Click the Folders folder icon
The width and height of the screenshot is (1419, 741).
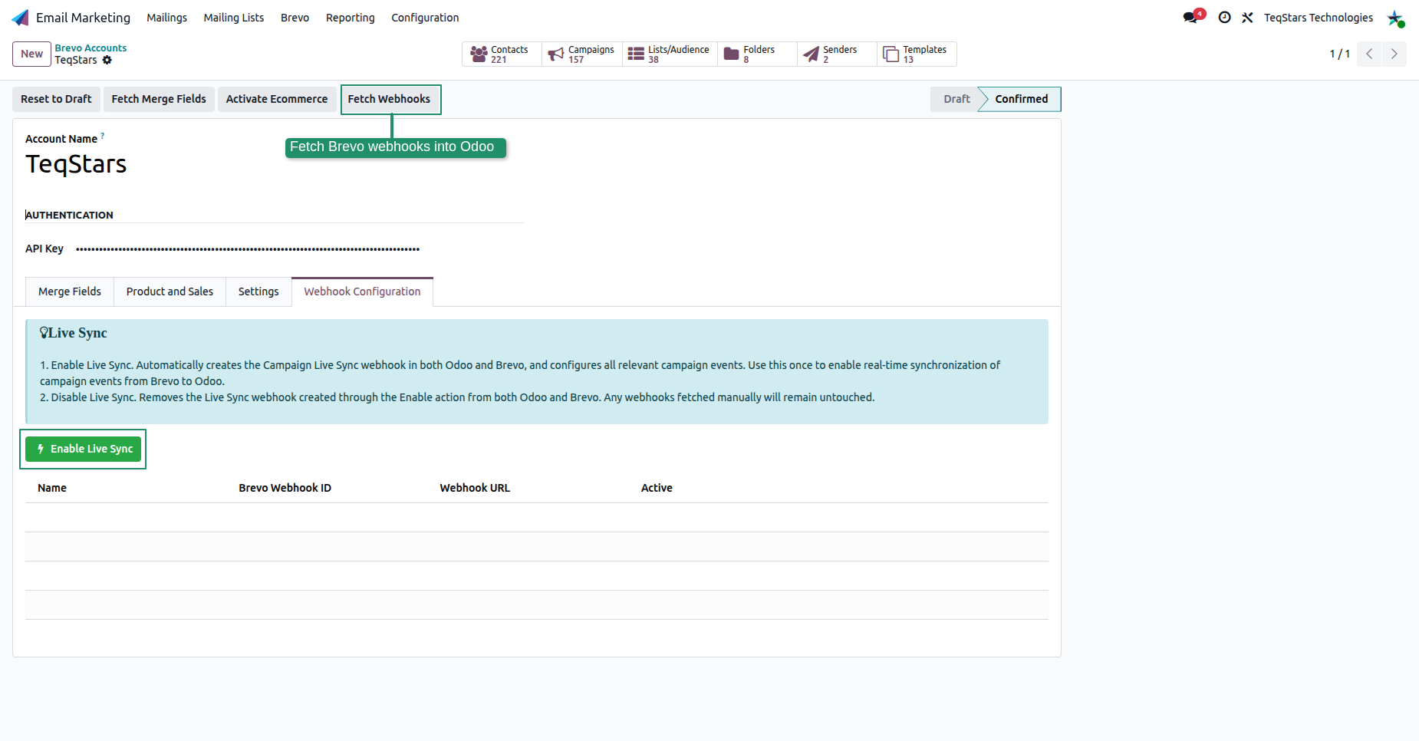tap(732, 54)
